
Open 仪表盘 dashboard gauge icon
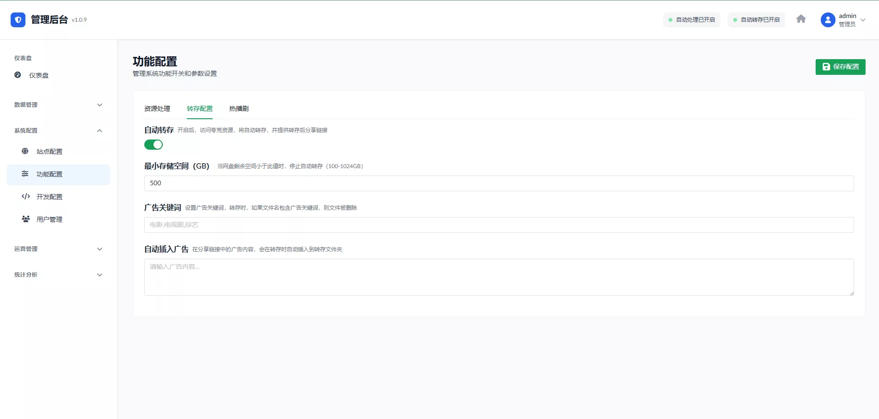(x=18, y=75)
